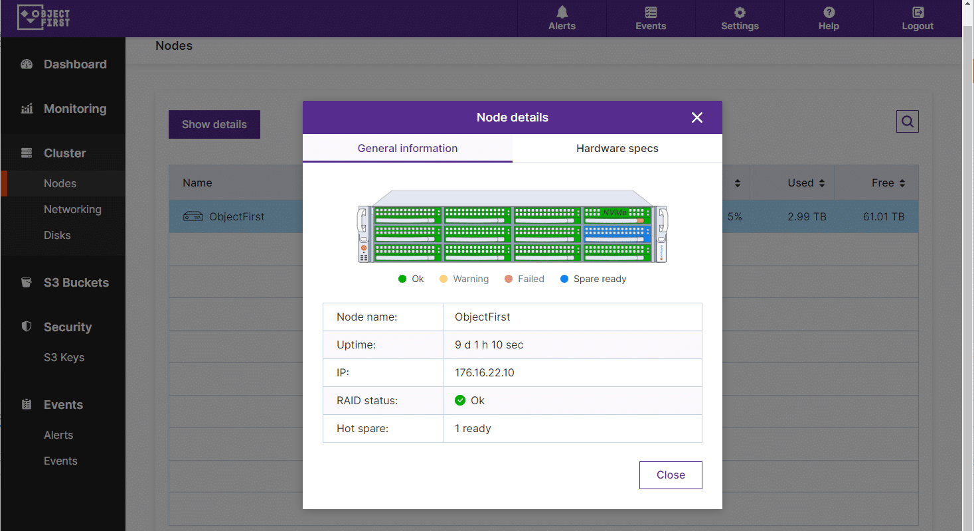Open Dashboard in the sidebar

63,64
